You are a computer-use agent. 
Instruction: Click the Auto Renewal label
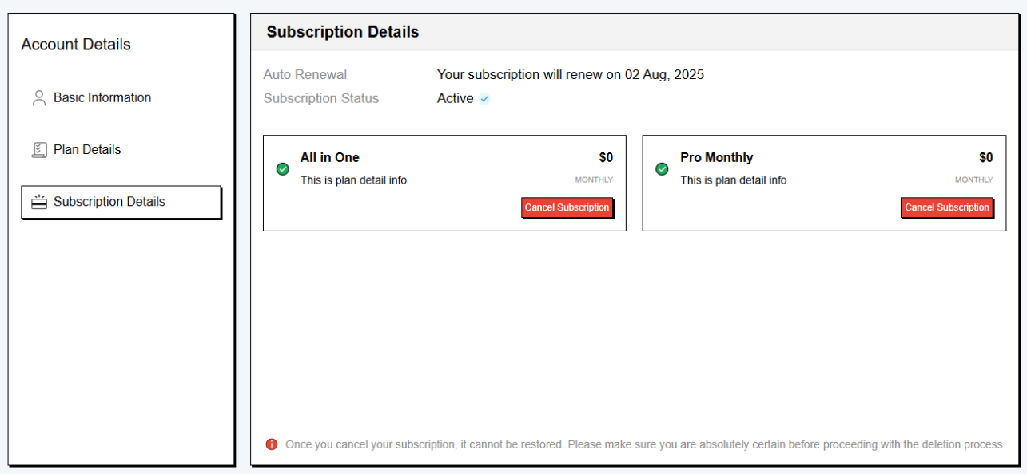[x=305, y=75]
